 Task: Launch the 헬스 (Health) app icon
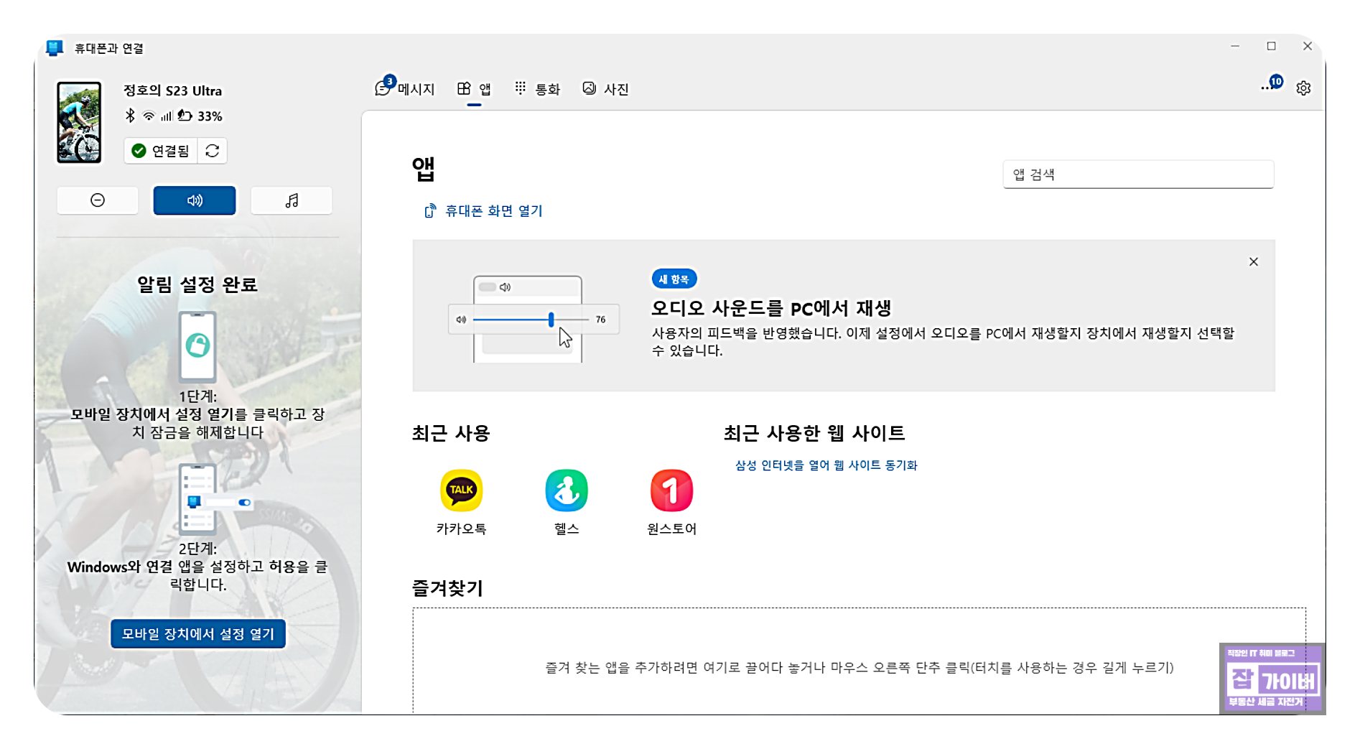[x=567, y=490]
